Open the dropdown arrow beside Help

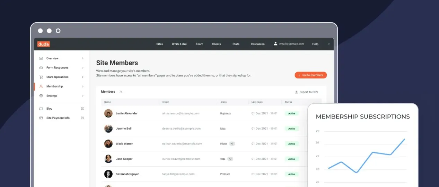coord(329,44)
